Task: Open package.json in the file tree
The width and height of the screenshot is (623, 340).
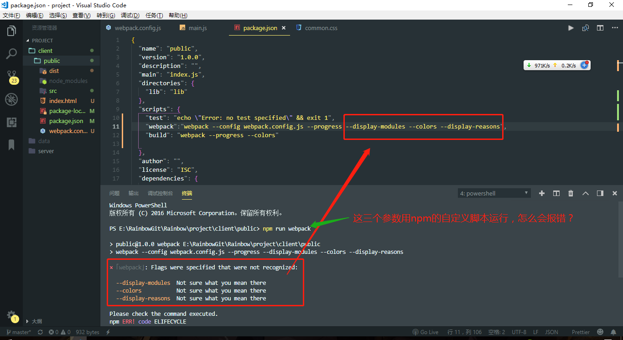Action: [62, 121]
